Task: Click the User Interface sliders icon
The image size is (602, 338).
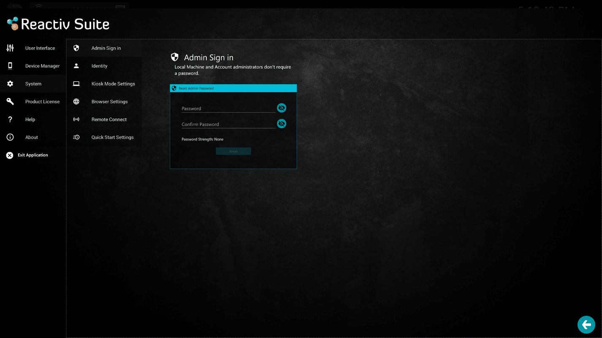Action: (x=10, y=48)
